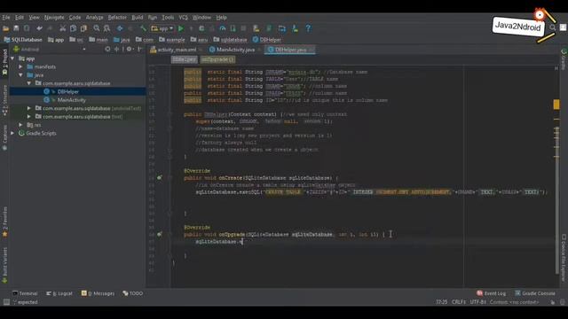Click the Find magnifier icon
568x319 pixels.
coord(97,28)
